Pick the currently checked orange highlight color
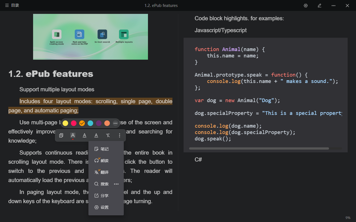This screenshot has width=356, height=222. pos(82,123)
